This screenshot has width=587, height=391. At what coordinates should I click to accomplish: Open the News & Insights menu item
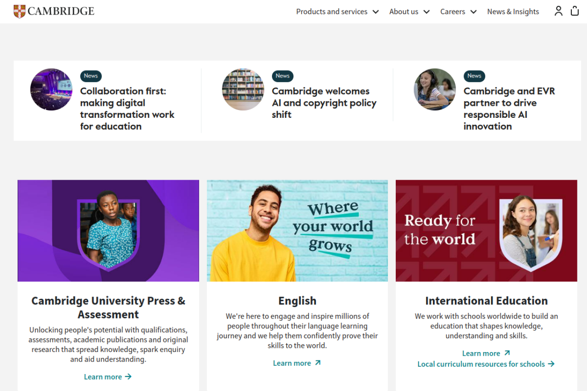pyautogui.click(x=513, y=12)
